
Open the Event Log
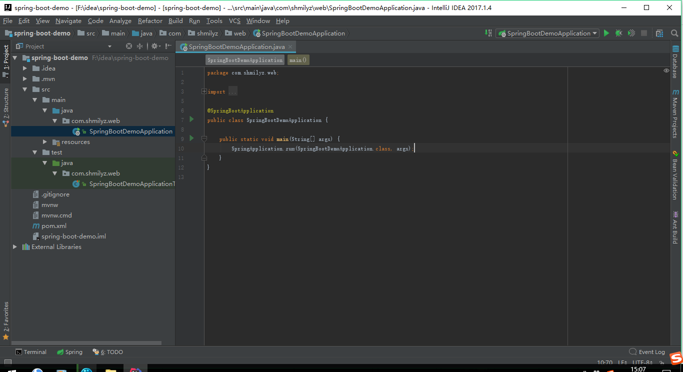tap(647, 351)
